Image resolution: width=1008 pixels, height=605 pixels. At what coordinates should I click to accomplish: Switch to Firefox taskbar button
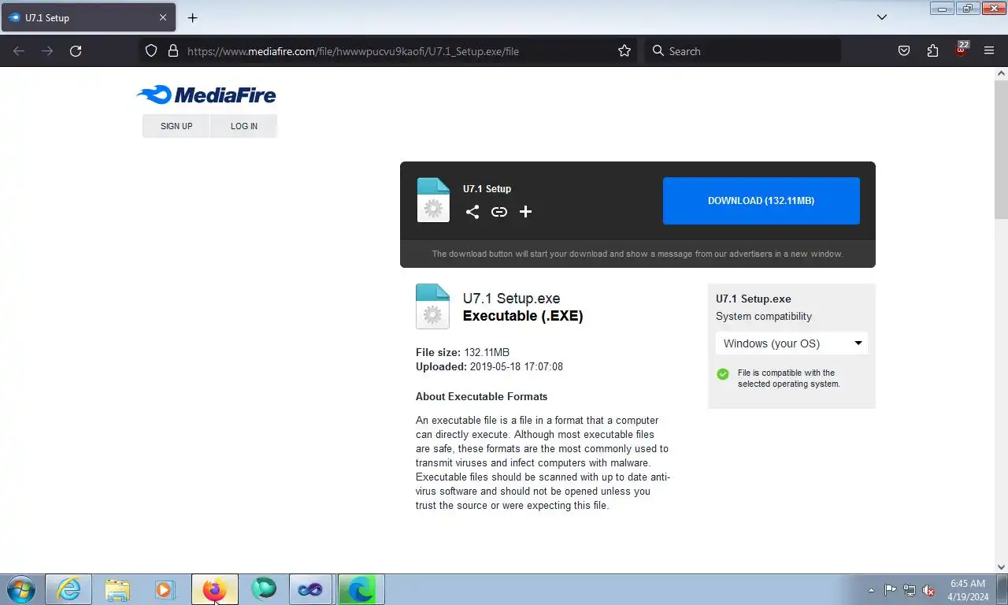[214, 589]
